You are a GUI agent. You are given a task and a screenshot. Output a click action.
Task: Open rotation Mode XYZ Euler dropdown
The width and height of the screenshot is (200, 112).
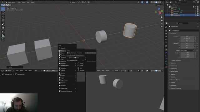coord(187,50)
